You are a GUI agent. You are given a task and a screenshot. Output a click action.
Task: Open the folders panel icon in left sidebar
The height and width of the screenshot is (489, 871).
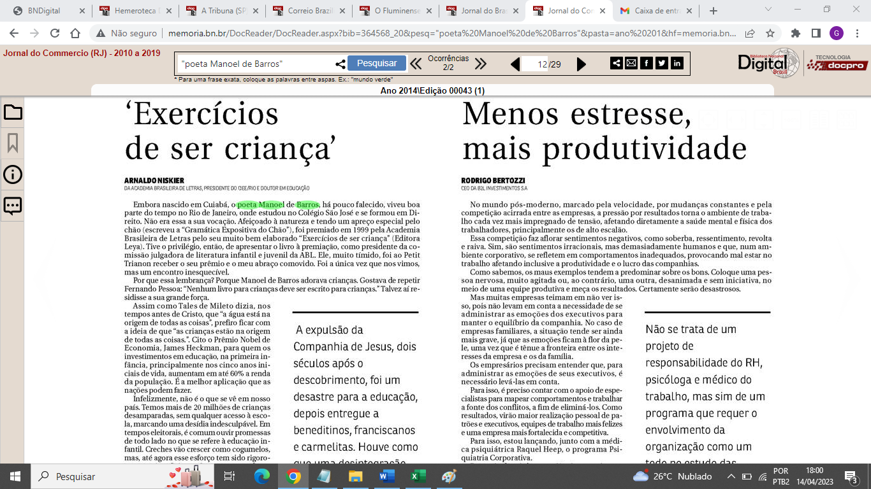coord(13,113)
